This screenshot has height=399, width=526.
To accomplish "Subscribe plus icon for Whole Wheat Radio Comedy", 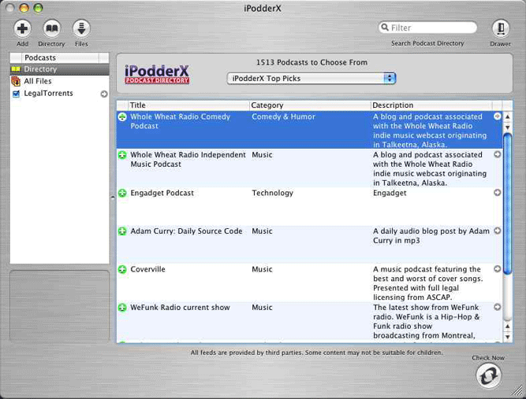I will (x=122, y=116).
